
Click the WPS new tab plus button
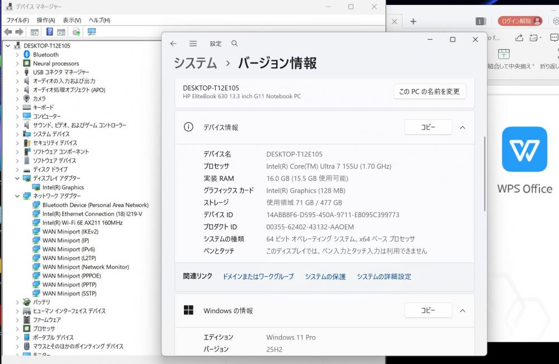pyautogui.click(x=413, y=22)
